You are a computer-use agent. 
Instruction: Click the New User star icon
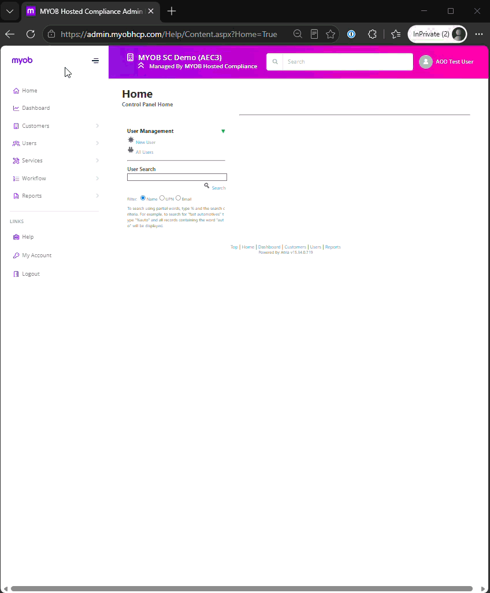click(131, 140)
